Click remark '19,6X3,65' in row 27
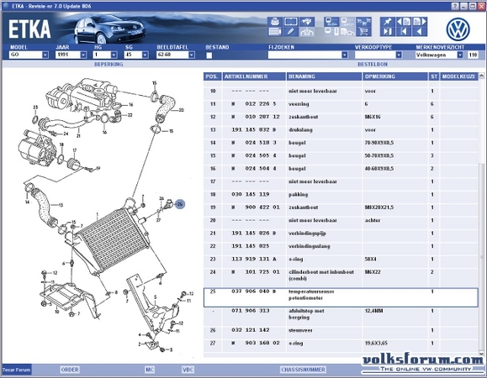This screenshot has width=487, height=378. point(377,343)
